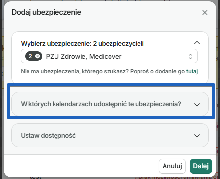Click the Nie ma ubezpieczenia, którego szukasz text
Image resolution: width=220 pixels, height=179 pixels.
coord(75,71)
